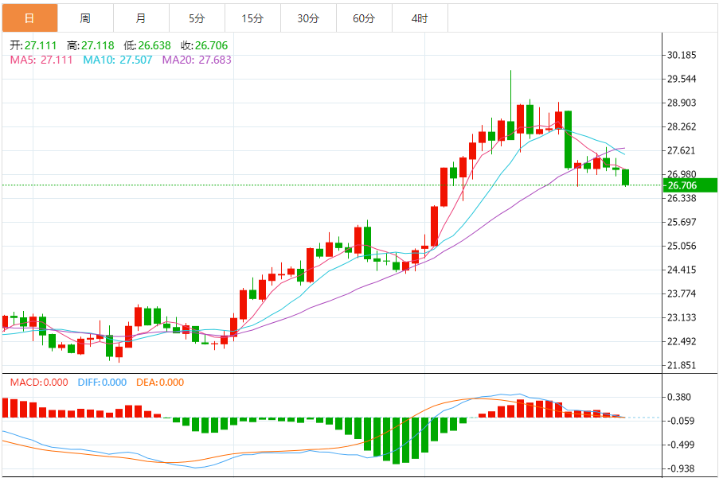Click the 25.056 price axis label

682,246
